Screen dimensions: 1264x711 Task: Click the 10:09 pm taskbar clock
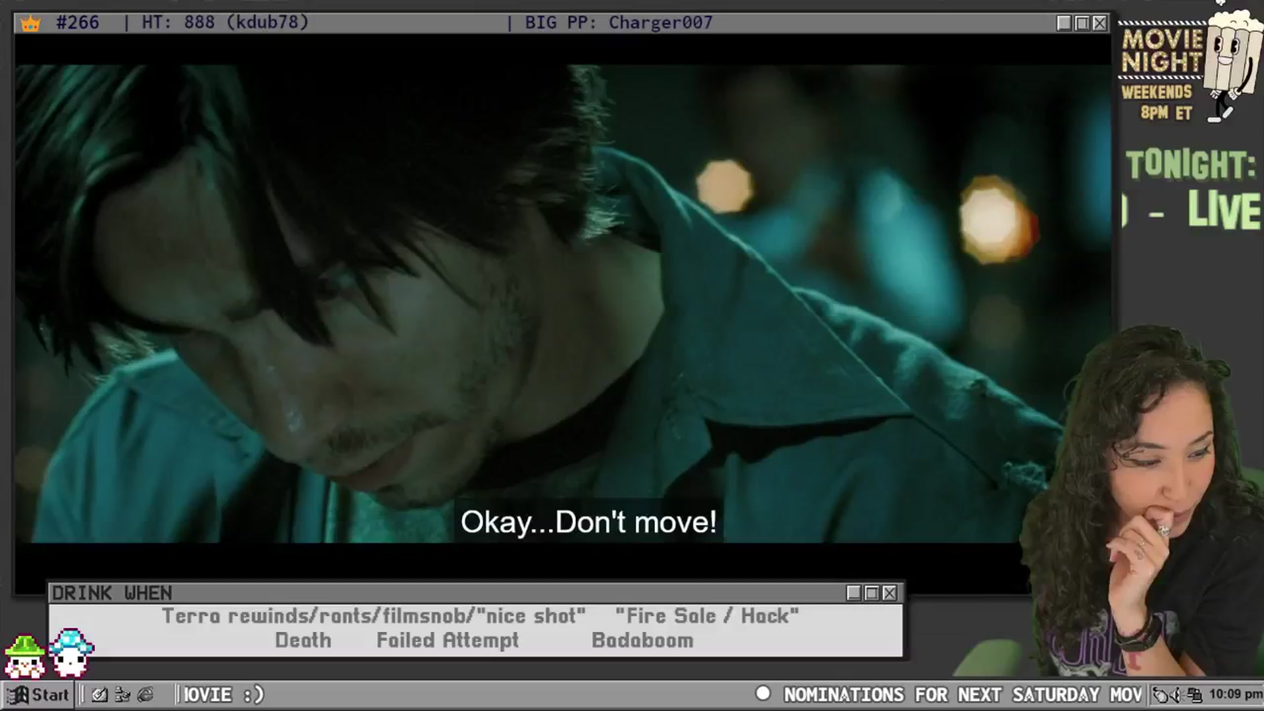(x=1235, y=694)
